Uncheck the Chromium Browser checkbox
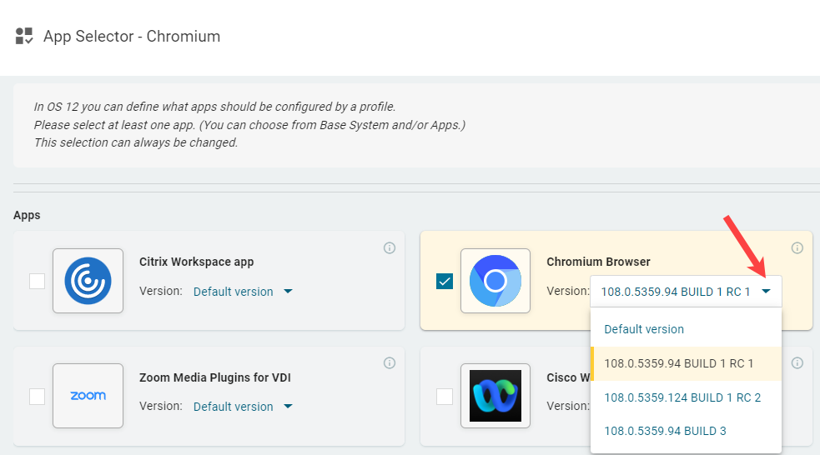This screenshot has width=820, height=455. (445, 282)
